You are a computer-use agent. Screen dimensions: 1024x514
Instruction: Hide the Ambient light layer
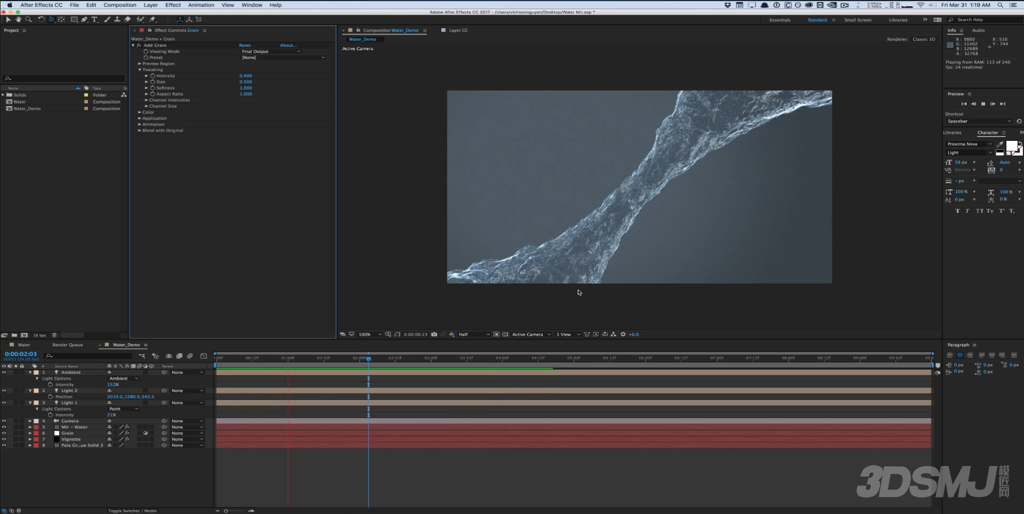click(4, 372)
